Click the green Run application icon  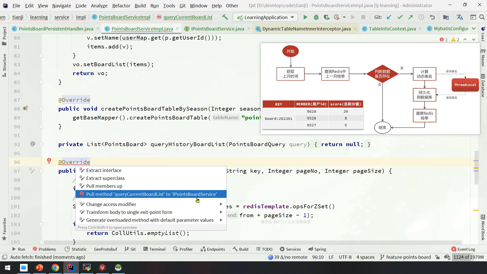(x=305, y=17)
